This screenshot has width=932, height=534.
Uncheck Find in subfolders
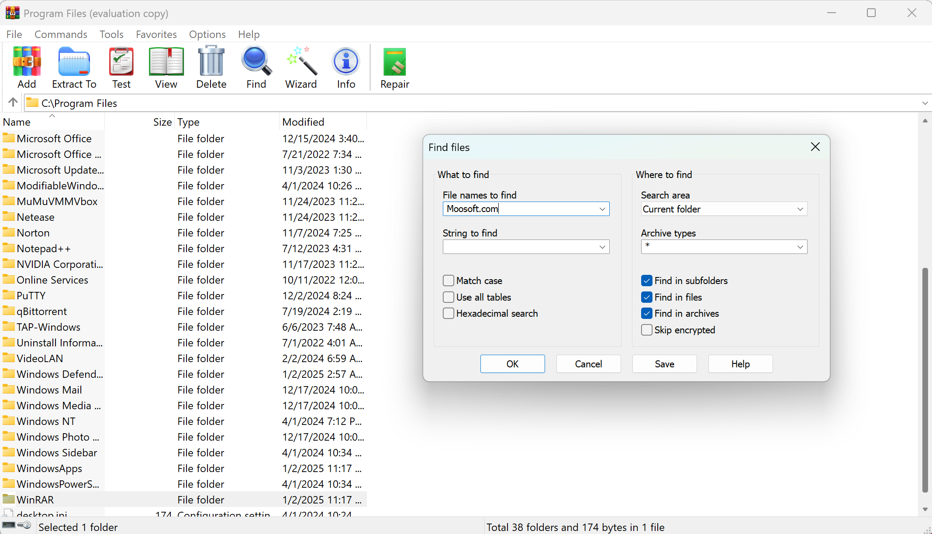tap(647, 281)
